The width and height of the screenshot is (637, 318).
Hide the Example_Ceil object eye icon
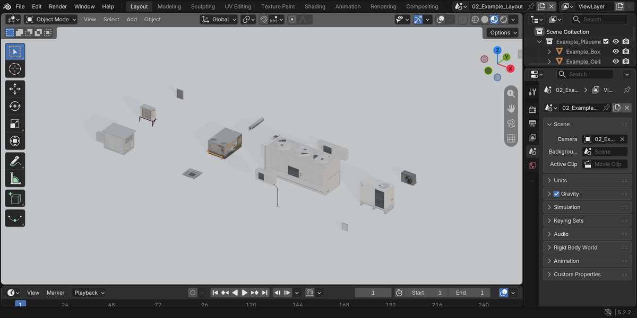[x=616, y=61]
